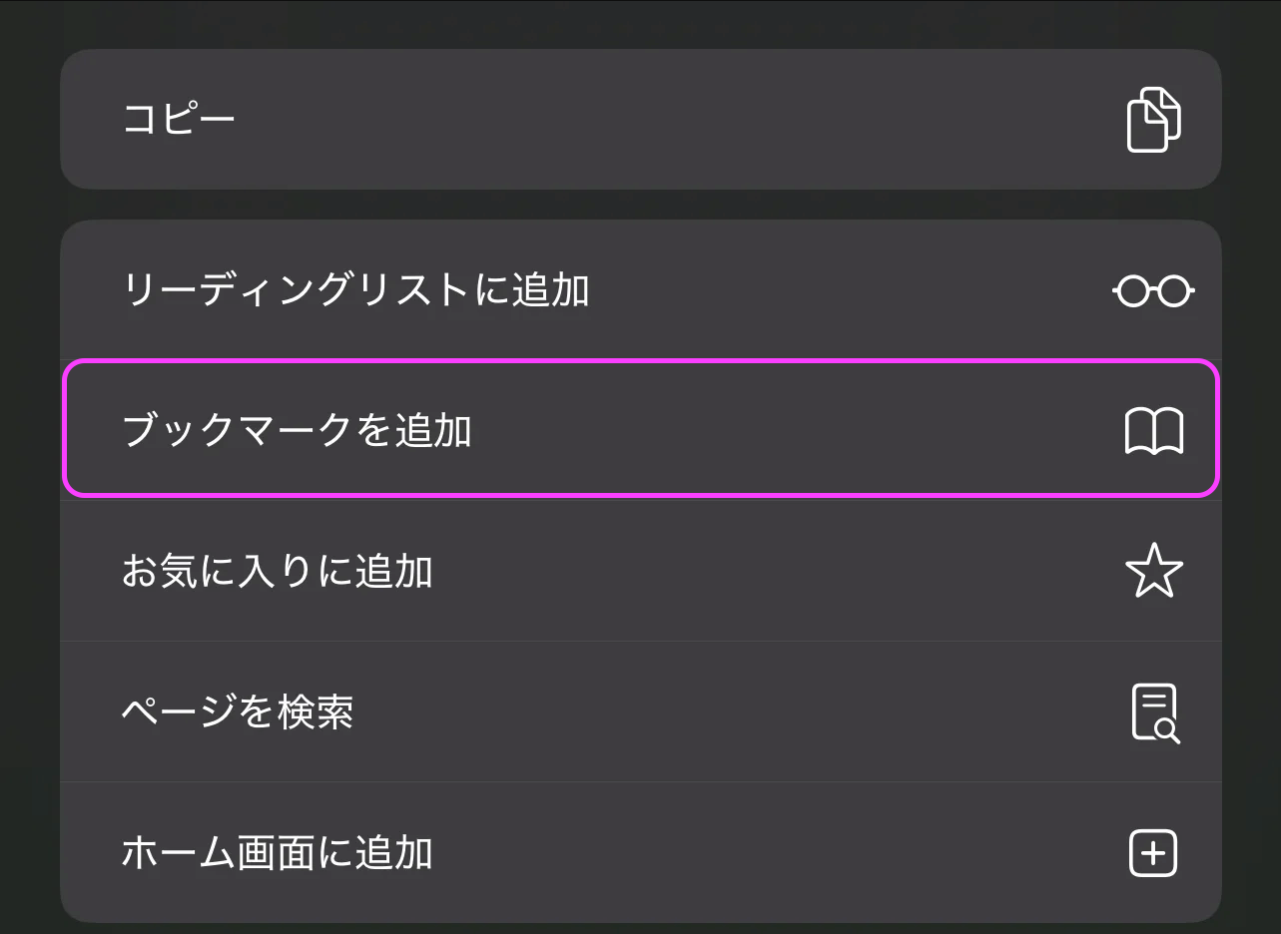Open ページを検索 from the share menu
The height and width of the screenshot is (934, 1281).
coord(238,712)
